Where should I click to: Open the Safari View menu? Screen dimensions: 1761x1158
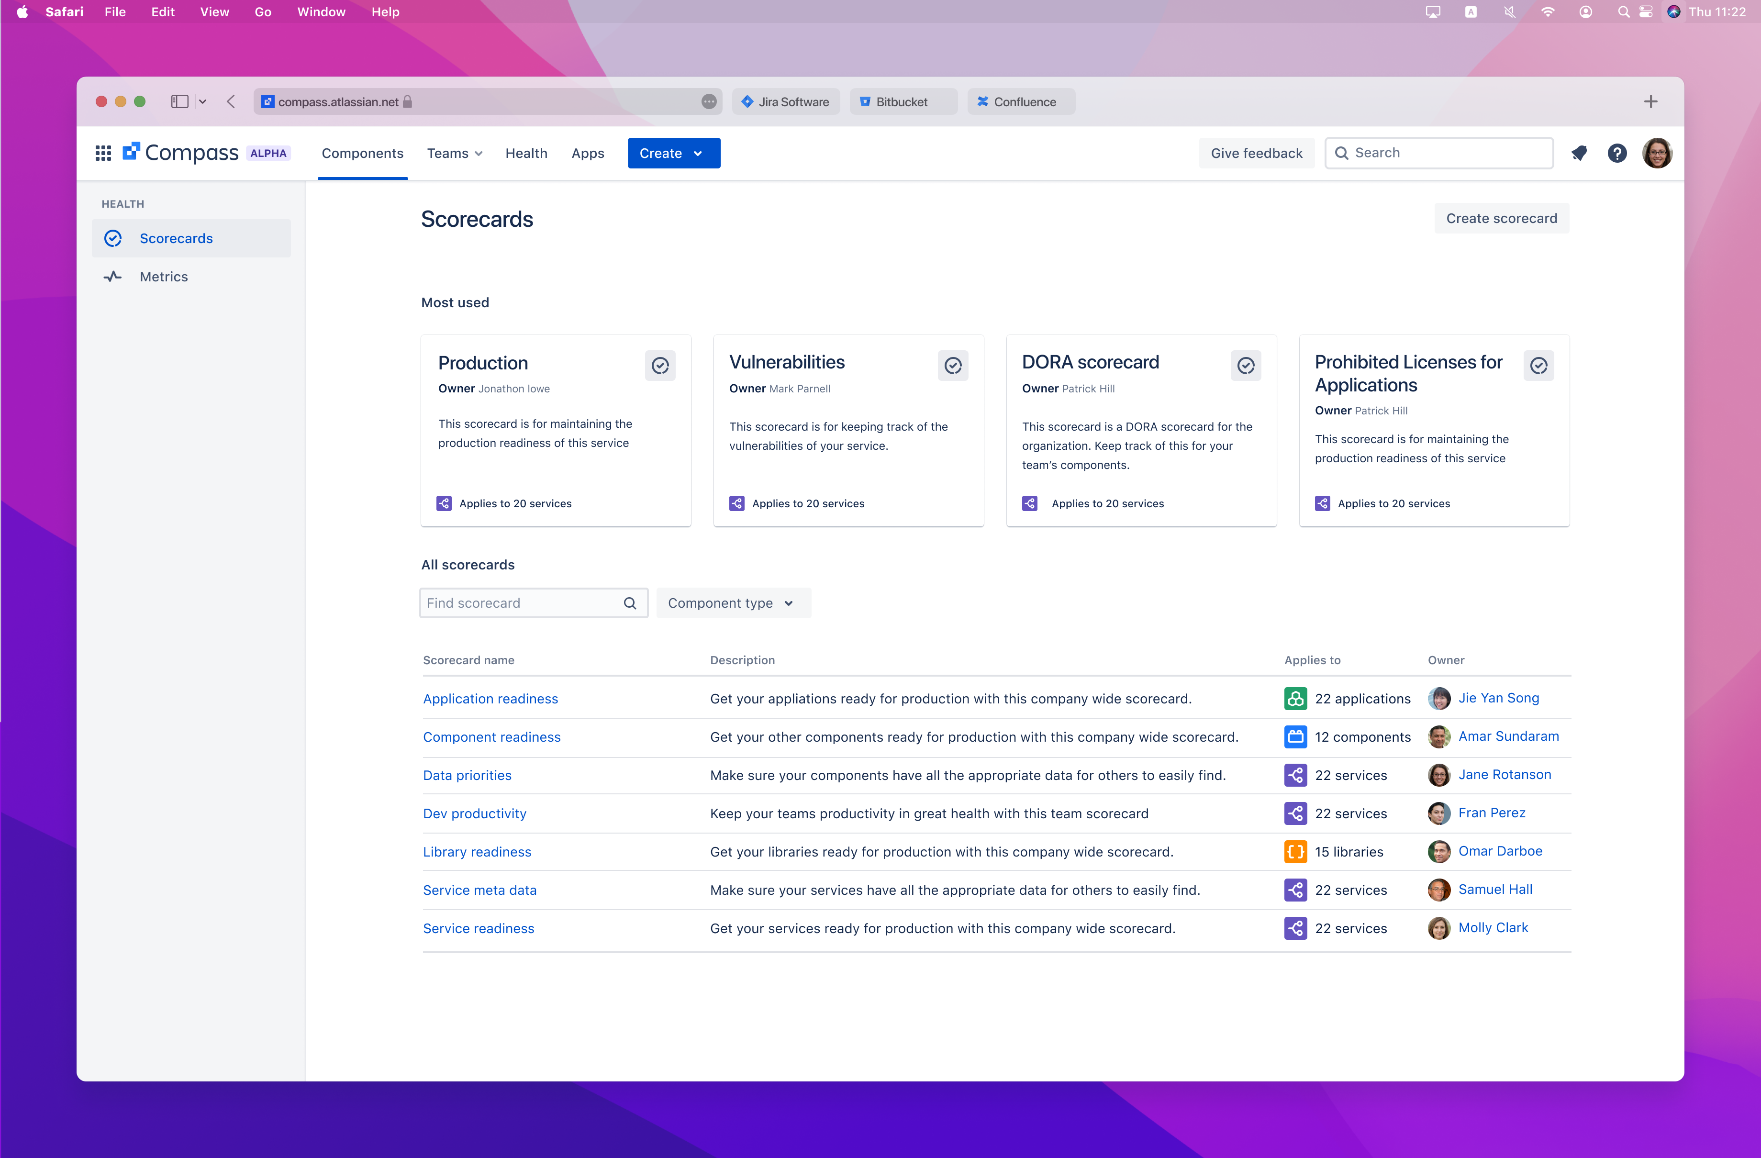tap(214, 12)
